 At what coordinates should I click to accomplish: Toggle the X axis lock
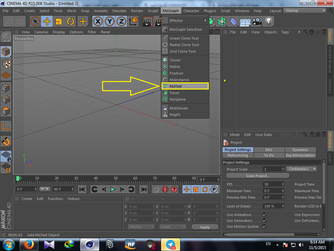98,22
